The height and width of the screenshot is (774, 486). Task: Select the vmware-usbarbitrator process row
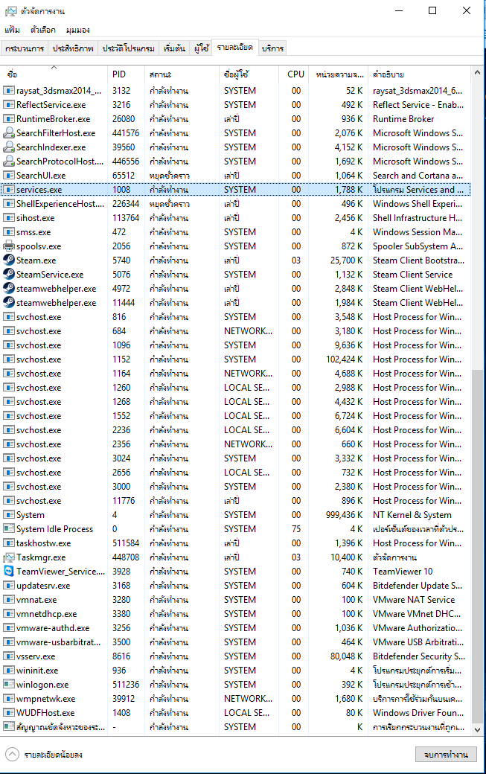coord(235,642)
